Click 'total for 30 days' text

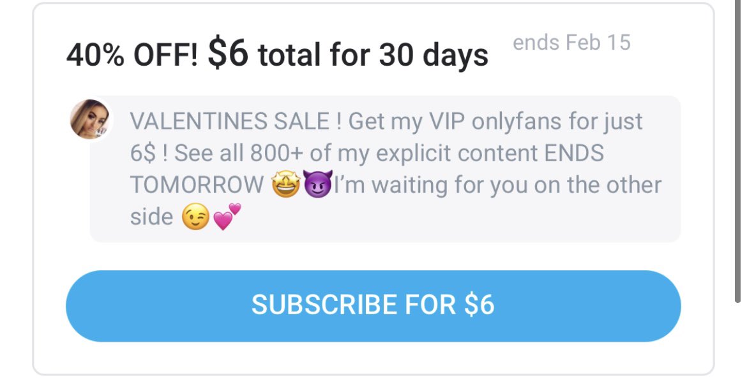click(373, 55)
